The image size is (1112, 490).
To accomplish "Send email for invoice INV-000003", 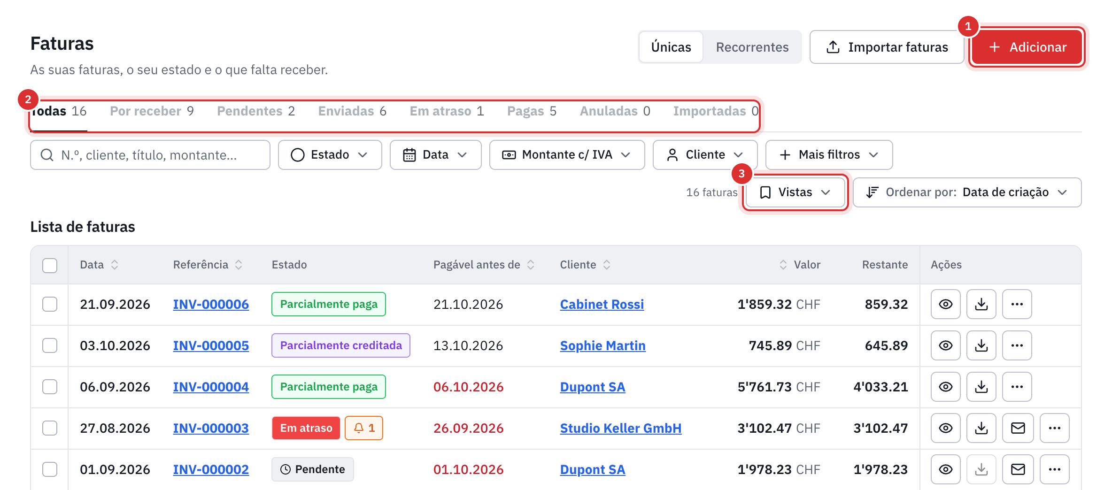I will click(1018, 428).
